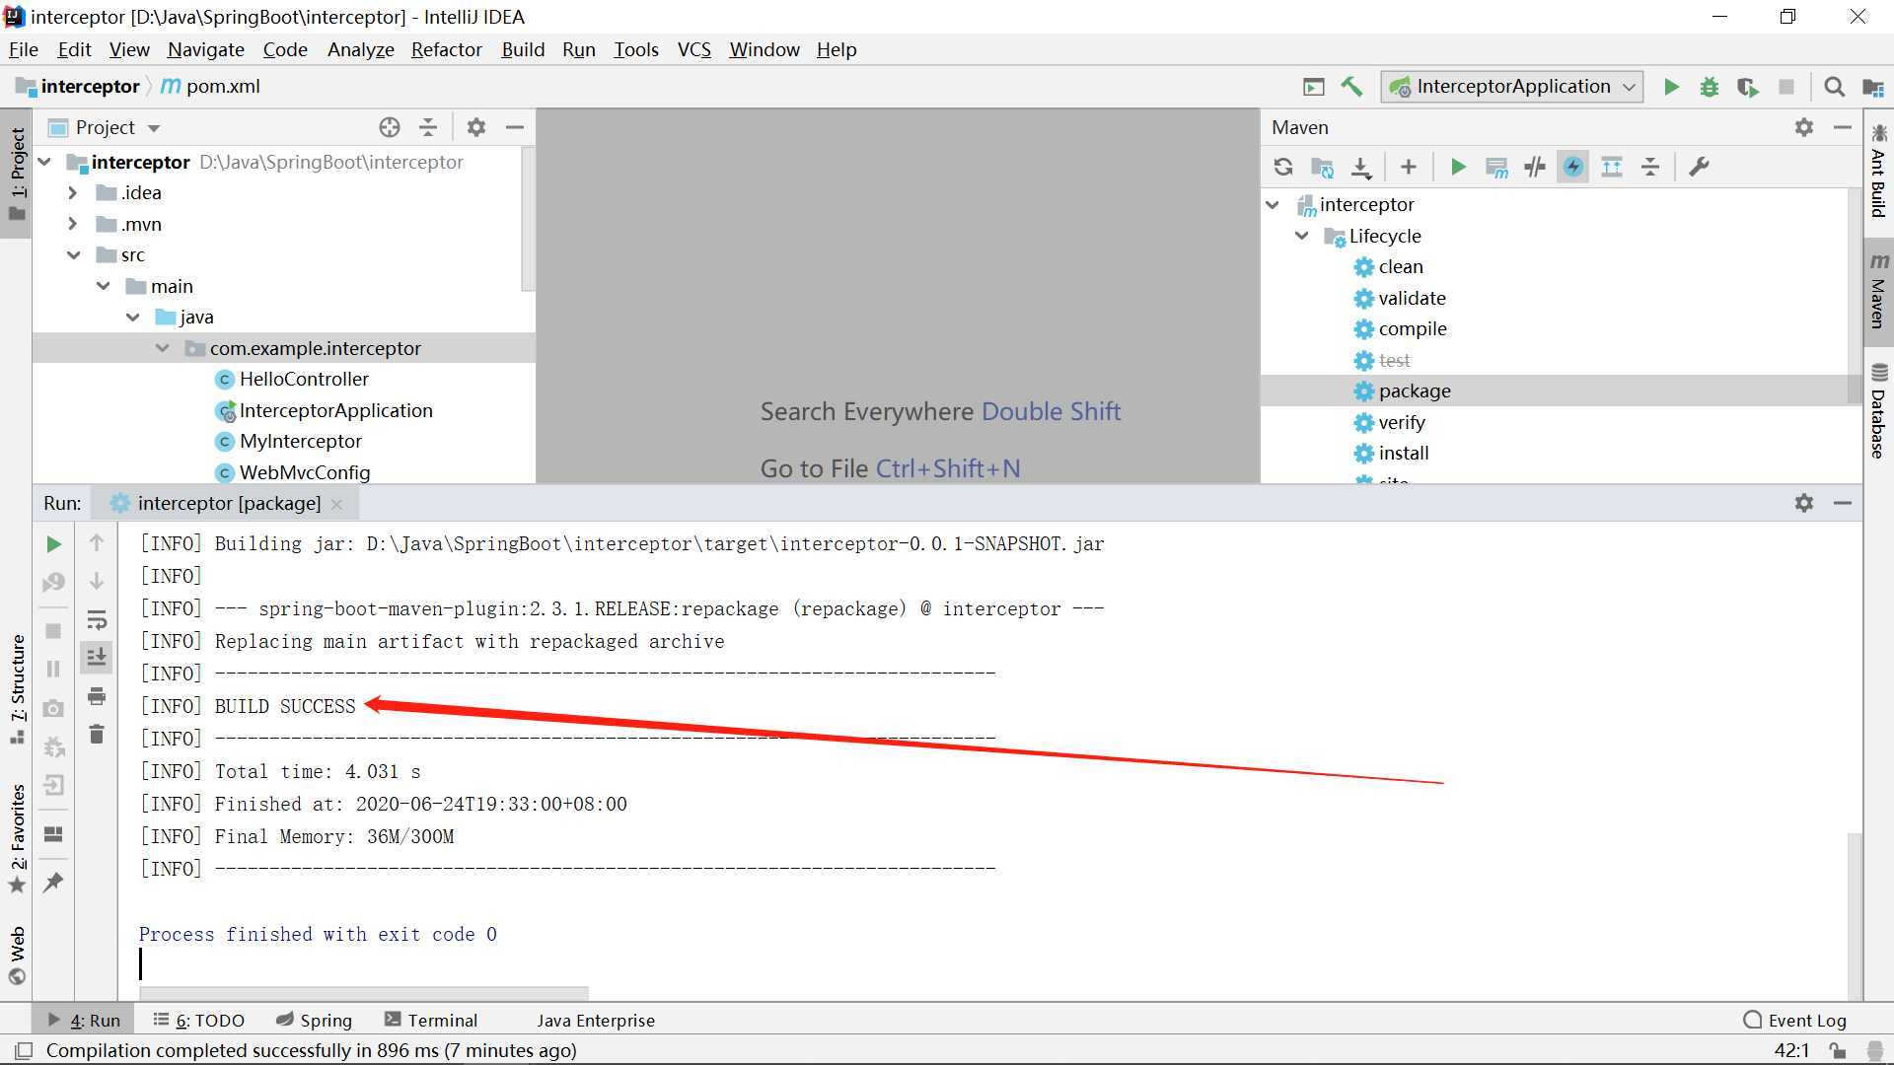The height and width of the screenshot is (1065, 1894).
Task: Toggle scroll to end in Run console
Action: click(x=97, y=657)
